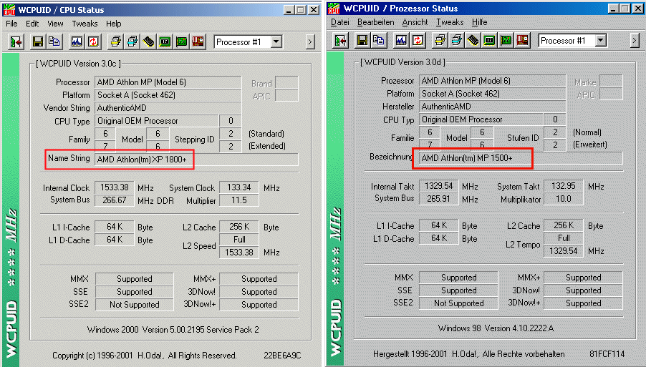Click the Name String field 'AMD Athlon(tm) XP 1800+'

196,160
